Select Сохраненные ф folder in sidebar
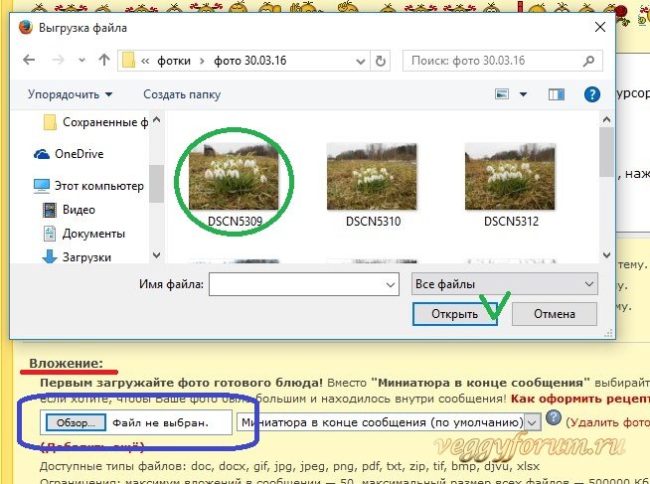 pyautogui.click(x=95, y=122)
